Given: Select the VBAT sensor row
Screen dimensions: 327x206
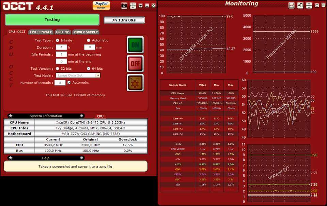Looking at the screenshot, I should [199, 179].
